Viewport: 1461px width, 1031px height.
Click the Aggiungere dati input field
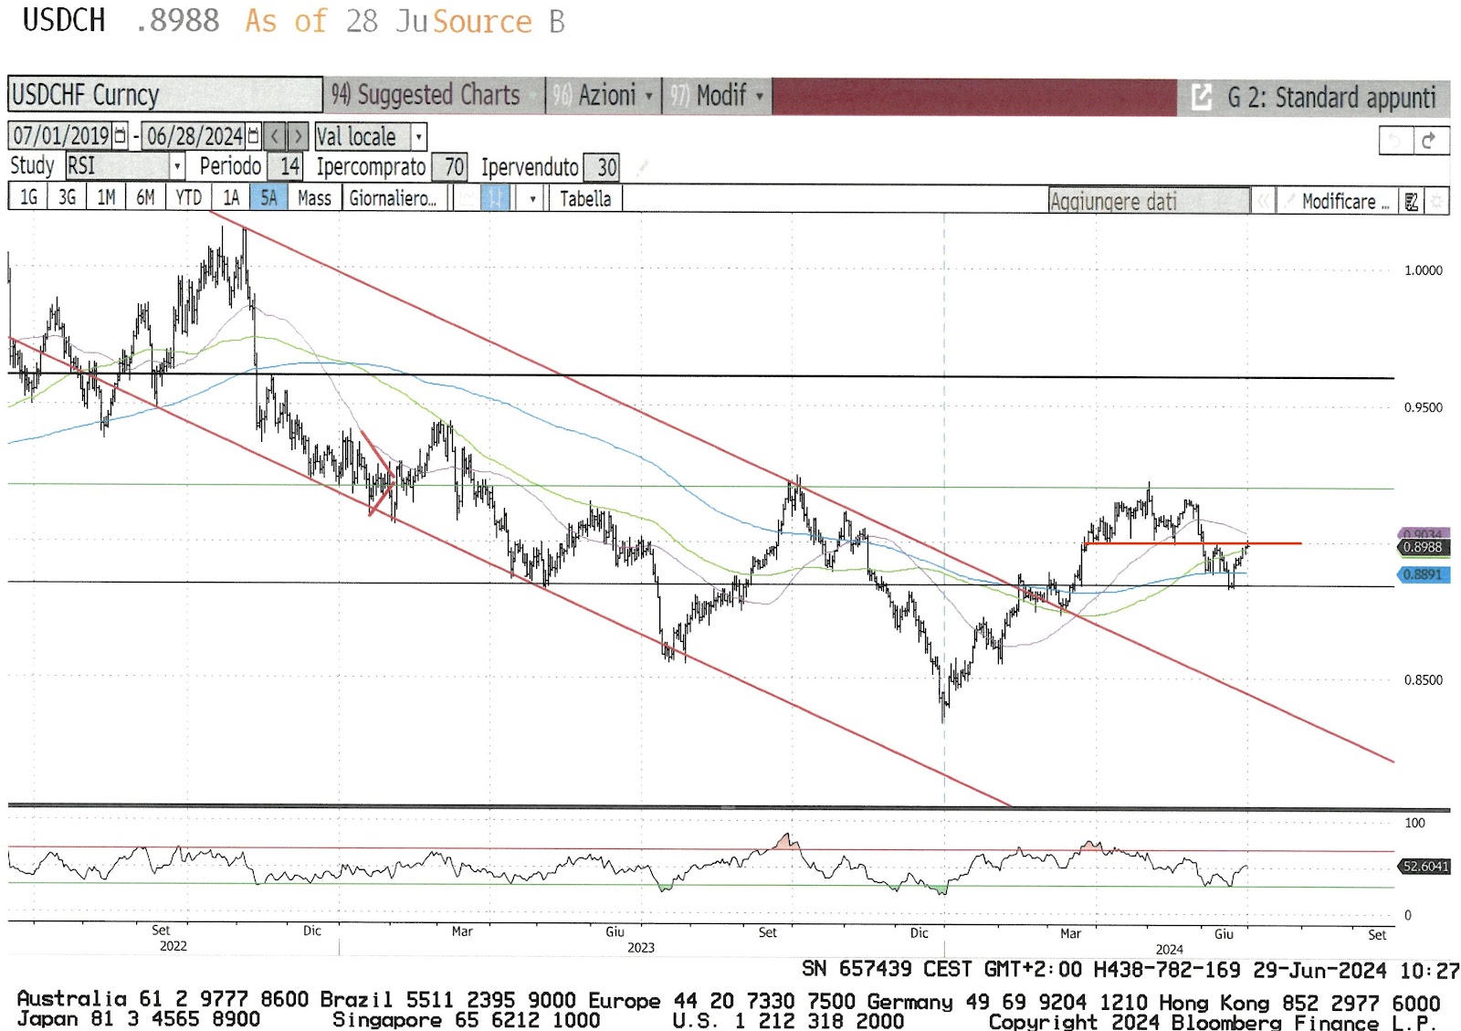click(x=1149, y=201)
